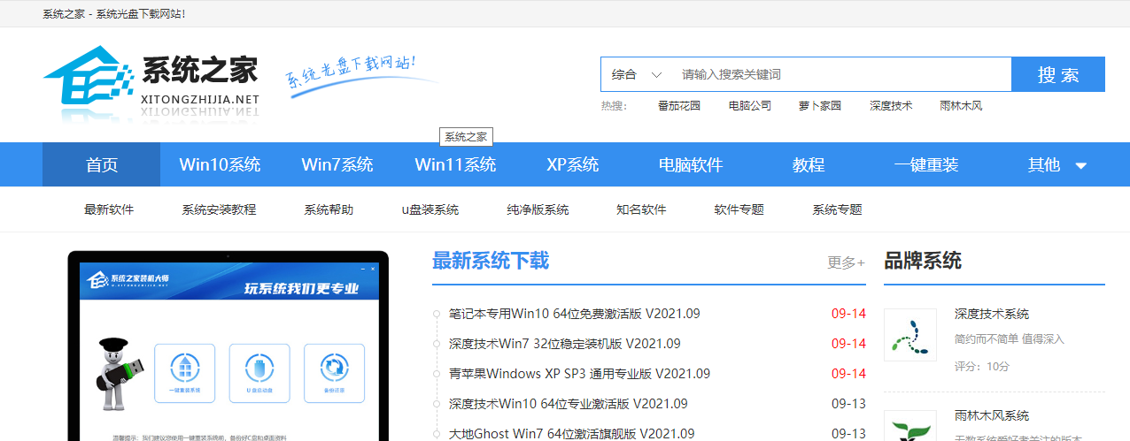Expand 更多+ for latest system downloads
Image resolution: width=1130 pixels, height=441 pixels.
tap(846, 262)
